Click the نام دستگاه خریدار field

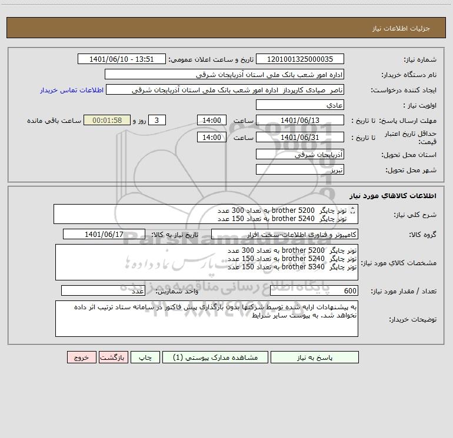click(224, 74)
